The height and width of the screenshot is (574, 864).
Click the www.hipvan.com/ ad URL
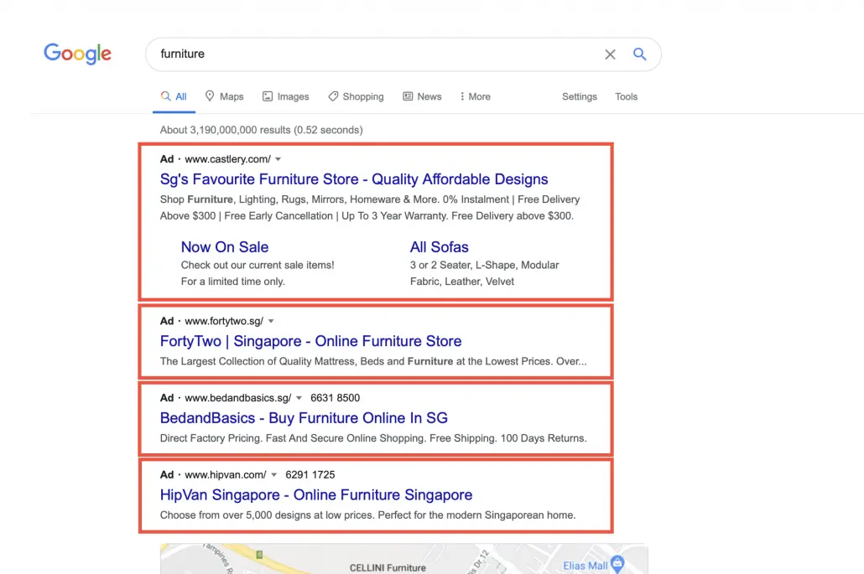[226, 475]
